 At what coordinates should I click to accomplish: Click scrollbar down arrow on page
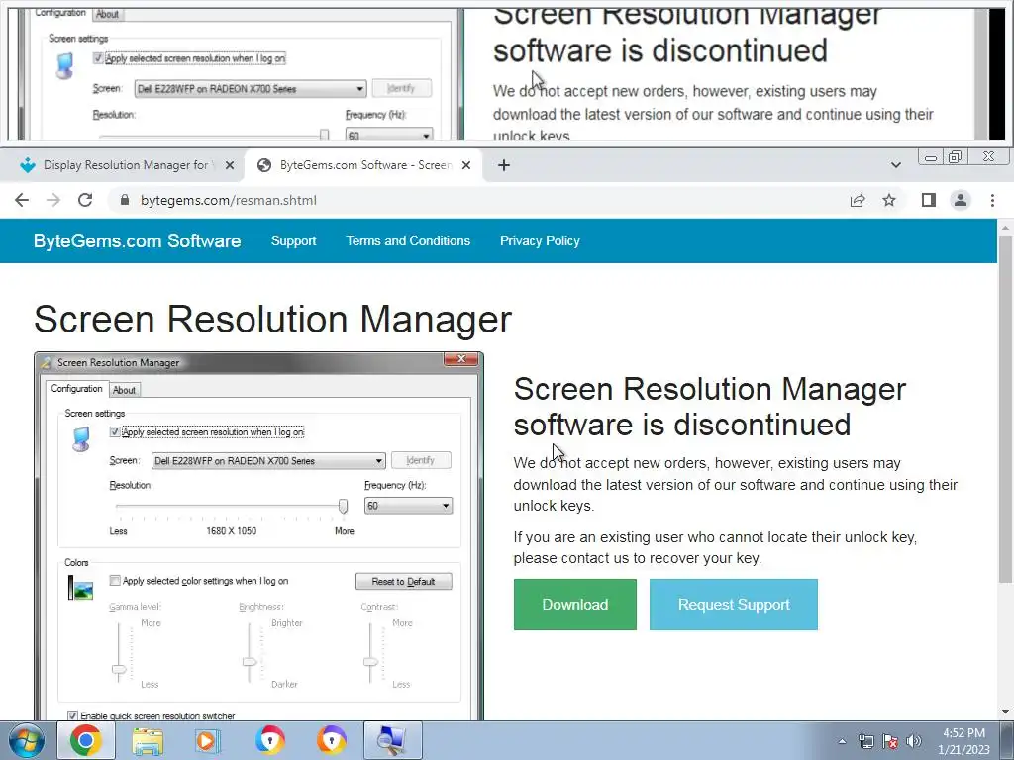click(x=1006, y=712)
